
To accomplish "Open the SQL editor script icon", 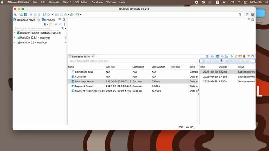I will [45, 15].
